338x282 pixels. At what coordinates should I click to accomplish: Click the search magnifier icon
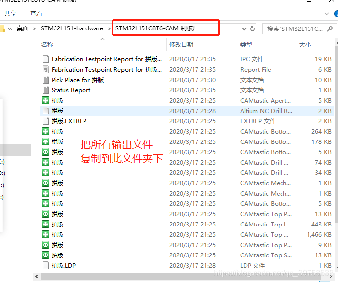pyautogui.click(x=330, y=28)
